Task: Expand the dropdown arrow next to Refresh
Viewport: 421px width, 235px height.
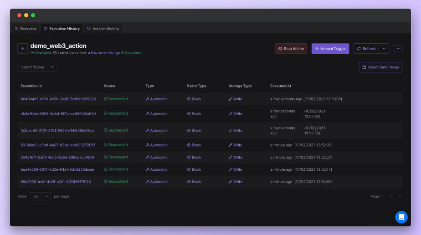Action: tap(384, 49)
